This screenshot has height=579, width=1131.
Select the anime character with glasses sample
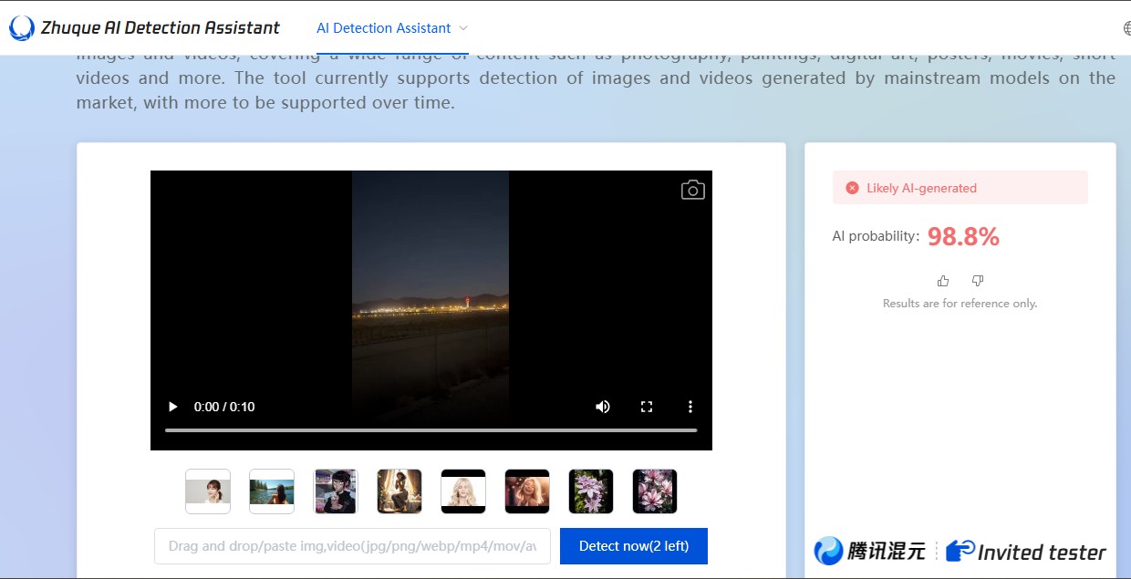pyautogui.click(x=336, y=491)
